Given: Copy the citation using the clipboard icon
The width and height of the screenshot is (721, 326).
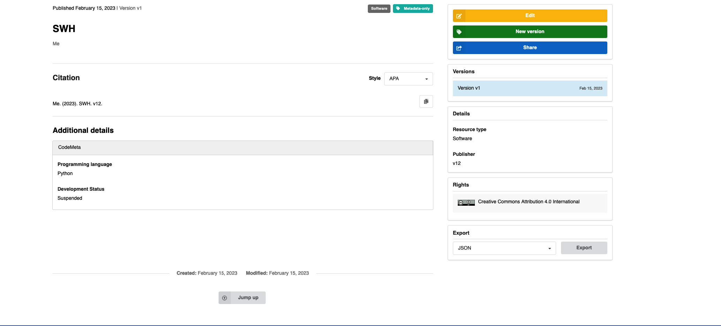Looking at the screenshot, I should (426, 101).
